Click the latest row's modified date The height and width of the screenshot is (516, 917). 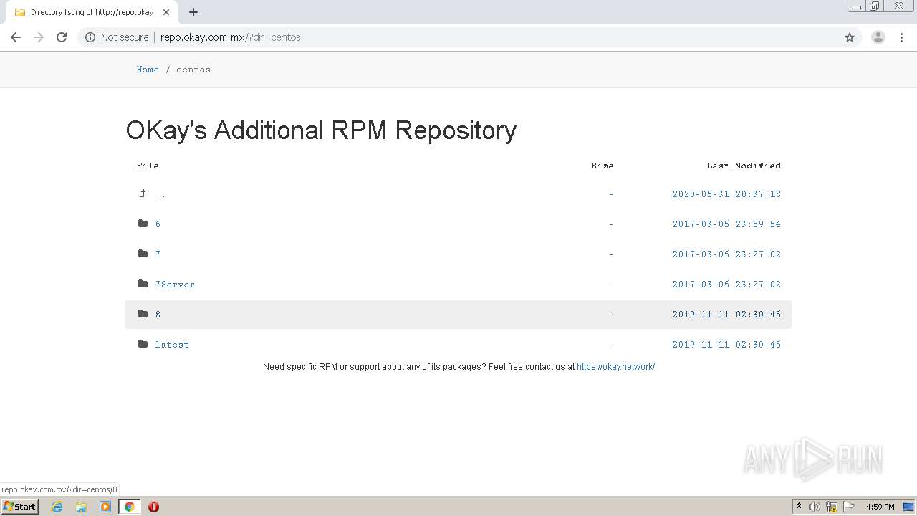[726, 345]
